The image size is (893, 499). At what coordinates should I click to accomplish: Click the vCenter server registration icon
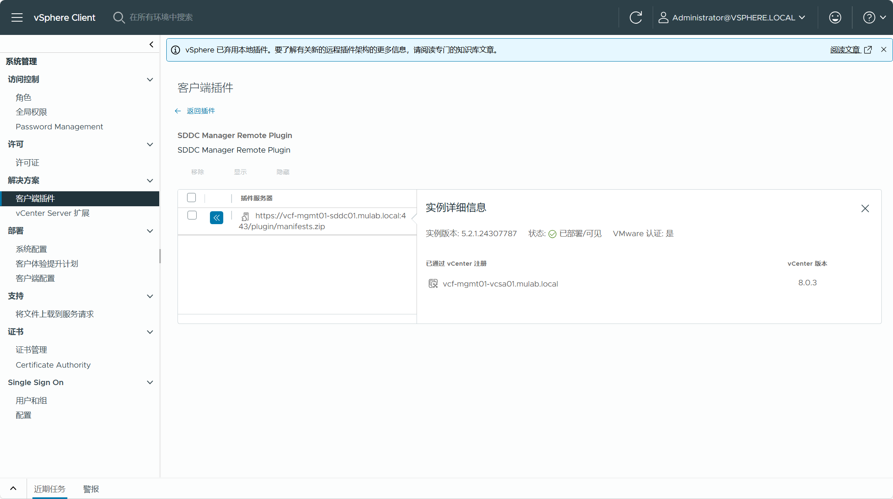(433, 284)
